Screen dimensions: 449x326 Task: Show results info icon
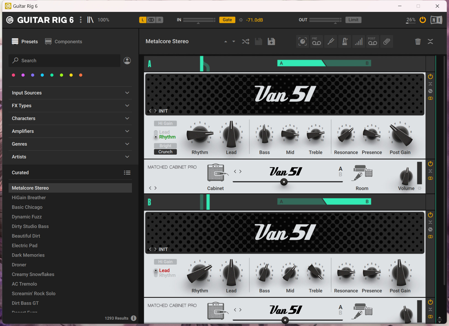134,318
